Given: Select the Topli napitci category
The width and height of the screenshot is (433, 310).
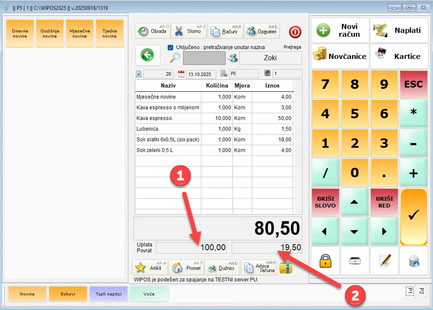Looking at the screenshot, I should pyautogui.click(x=108, y=294).
